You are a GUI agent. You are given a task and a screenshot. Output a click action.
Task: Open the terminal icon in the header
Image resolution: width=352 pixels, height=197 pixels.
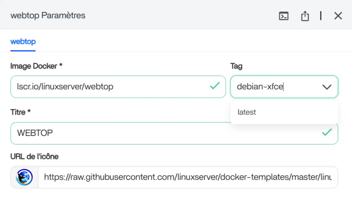[284, 16]
